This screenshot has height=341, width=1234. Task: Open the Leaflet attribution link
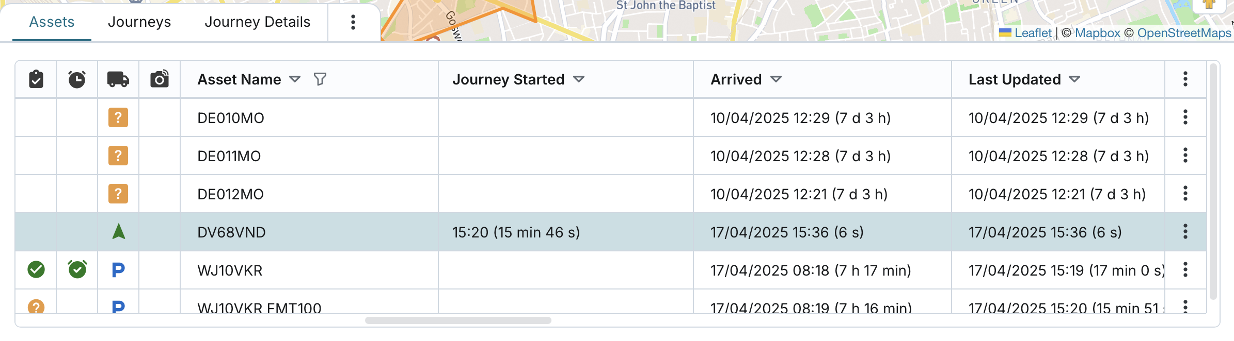coord(1033,33)
